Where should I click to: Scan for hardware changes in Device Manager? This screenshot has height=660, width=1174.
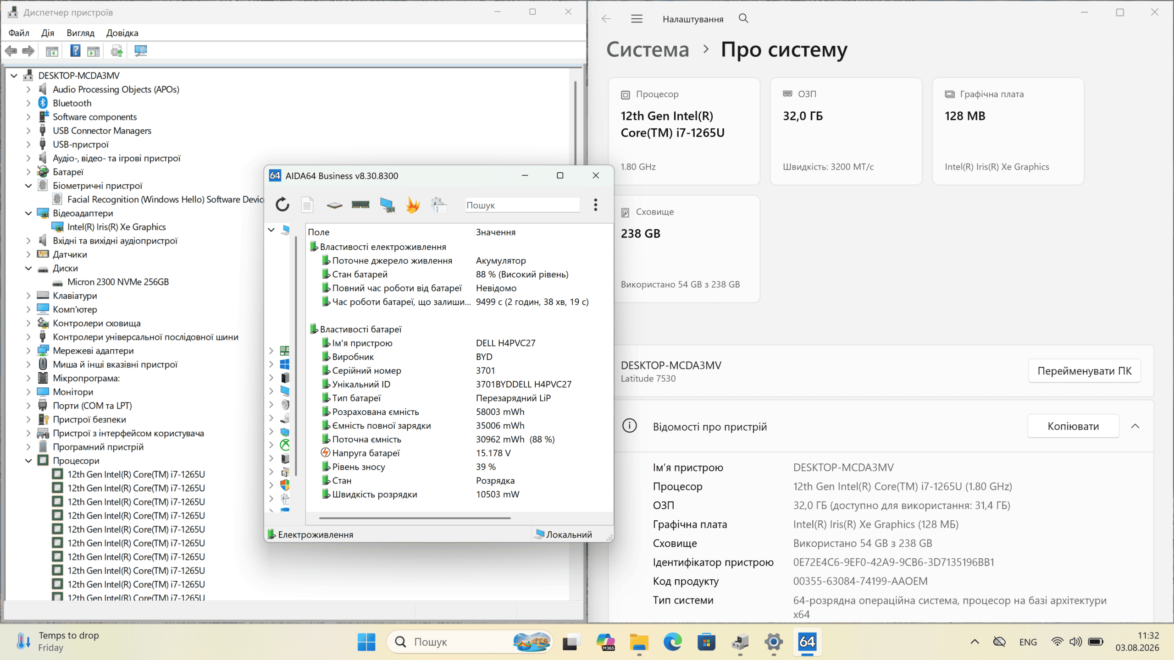point(141,51)
